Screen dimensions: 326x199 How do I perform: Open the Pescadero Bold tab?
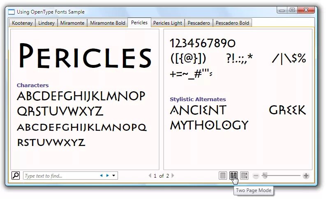232,23
